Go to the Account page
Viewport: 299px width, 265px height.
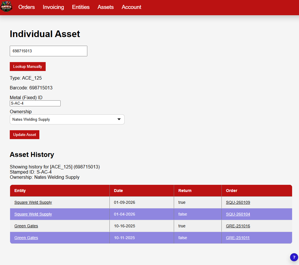pos(131,7)
